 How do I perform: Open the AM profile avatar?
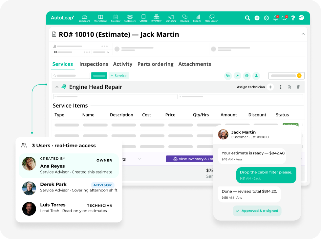[x=301, y=18]
